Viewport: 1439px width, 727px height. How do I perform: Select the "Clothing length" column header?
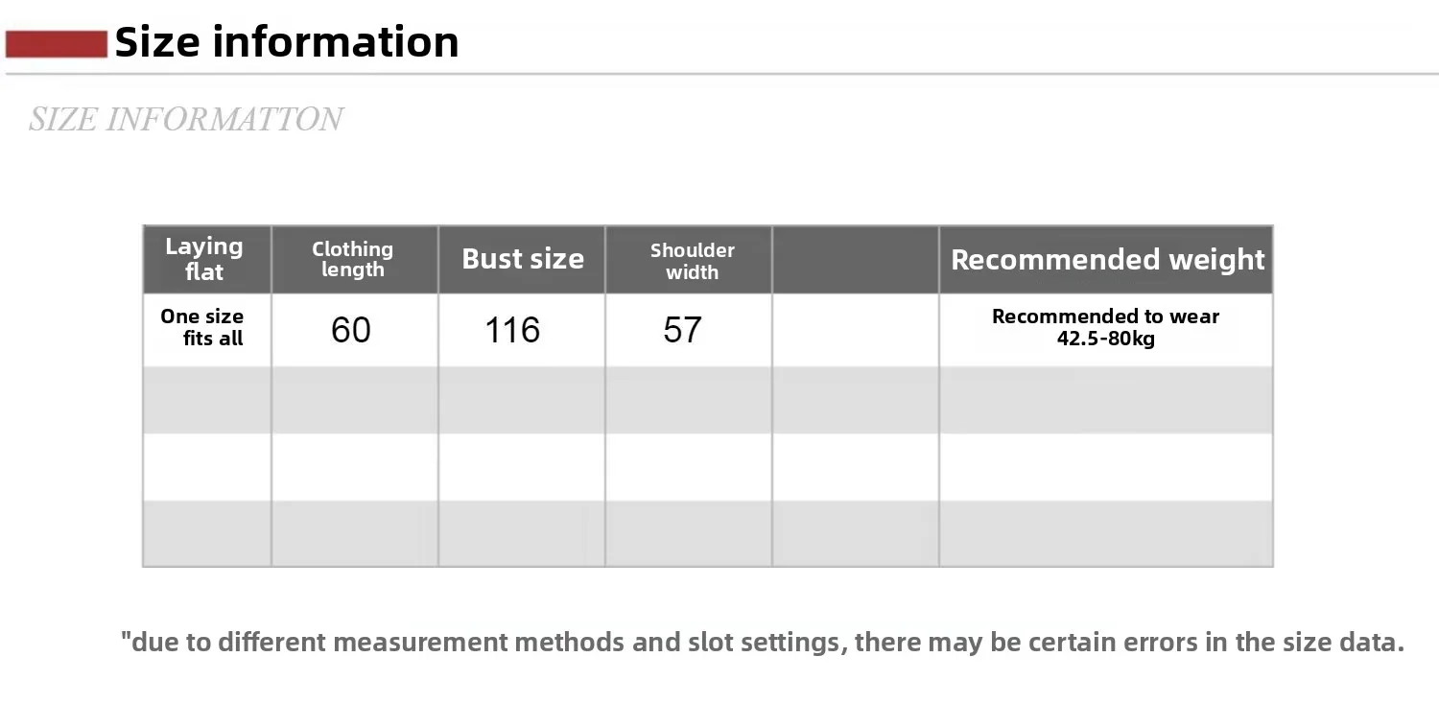coord(353,259)
